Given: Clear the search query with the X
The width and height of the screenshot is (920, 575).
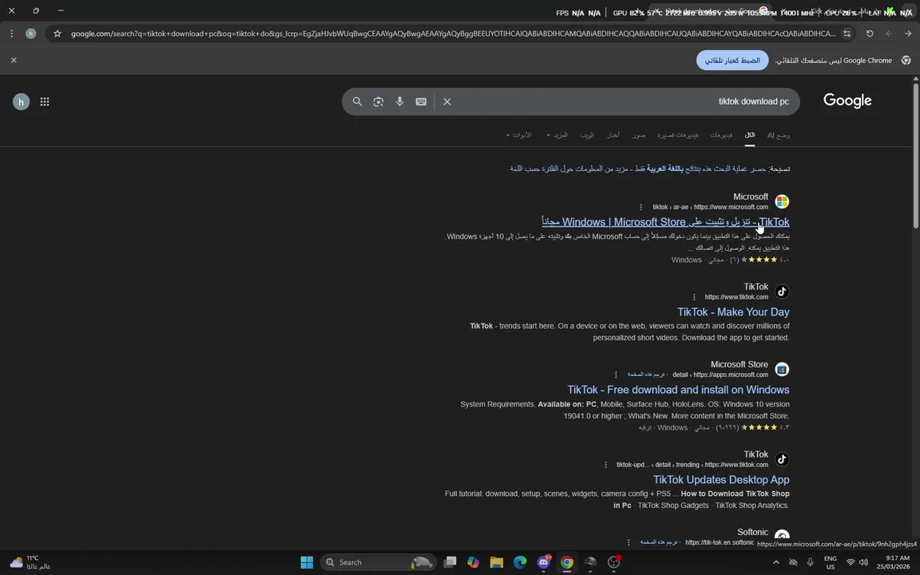Looking at the screenshot, I should coord(447,101).
